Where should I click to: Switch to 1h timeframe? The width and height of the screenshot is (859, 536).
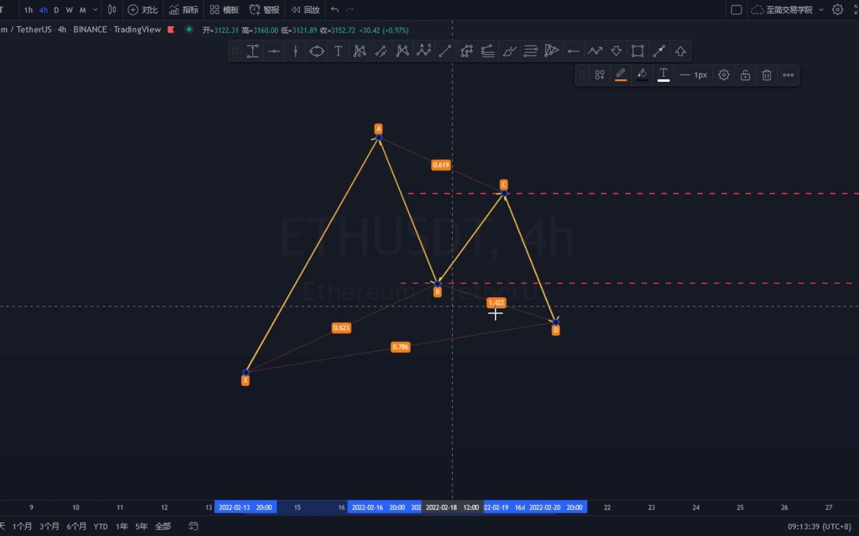click(28, 10)
